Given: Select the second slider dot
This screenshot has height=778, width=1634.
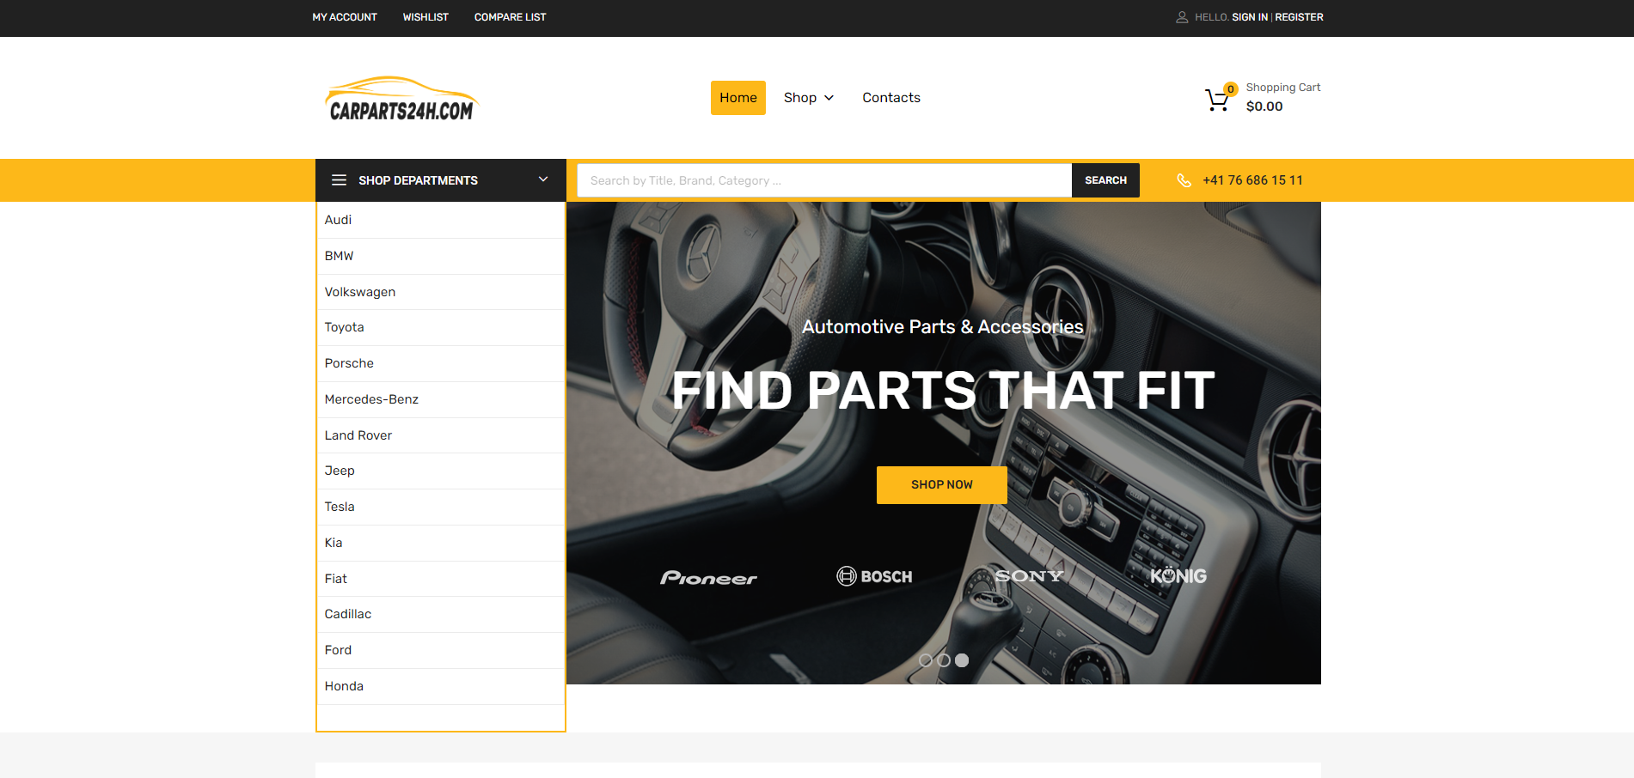Looking at the screenshot, I should coord(944,660).
